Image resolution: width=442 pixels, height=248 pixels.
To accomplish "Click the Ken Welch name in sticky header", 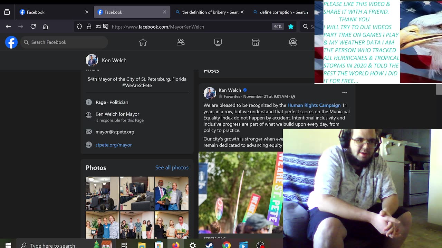I will (114, 60).
